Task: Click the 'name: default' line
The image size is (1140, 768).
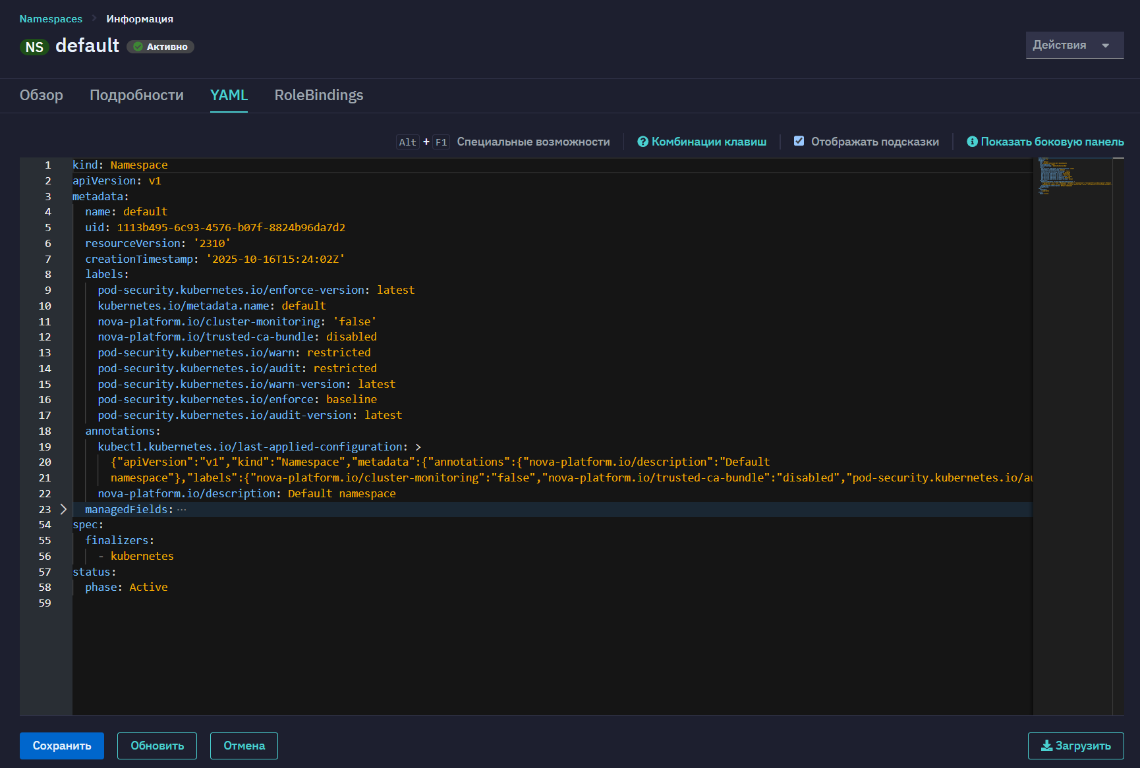Action: click(127, 211)
